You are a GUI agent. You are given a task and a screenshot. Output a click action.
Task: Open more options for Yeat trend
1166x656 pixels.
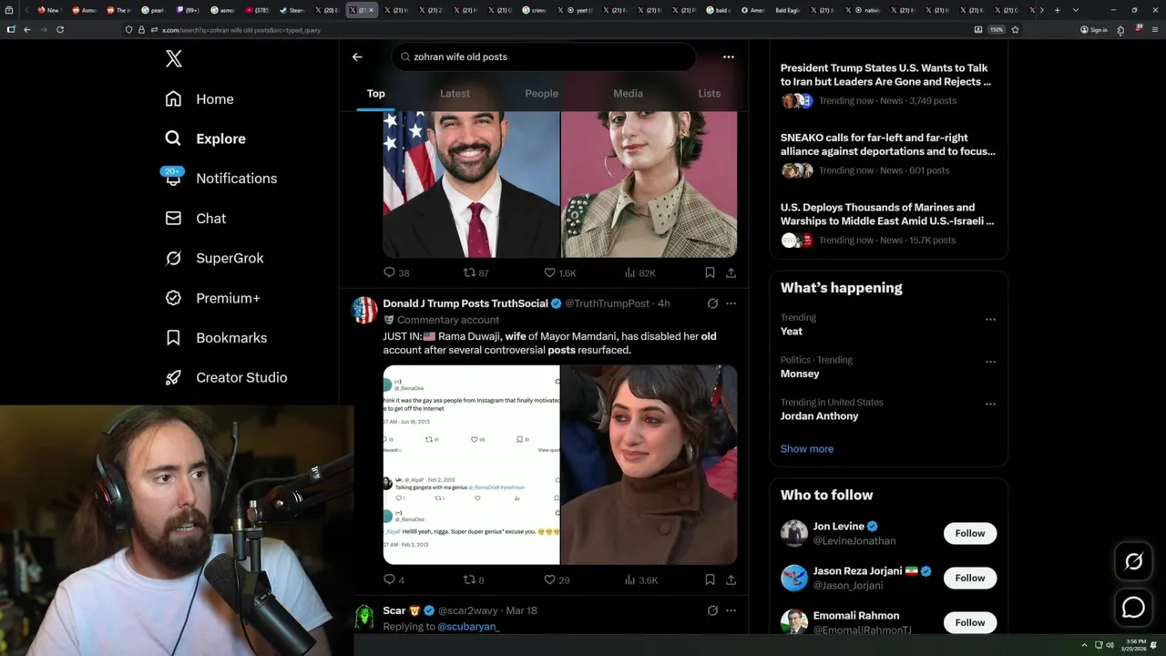[990, 320]
